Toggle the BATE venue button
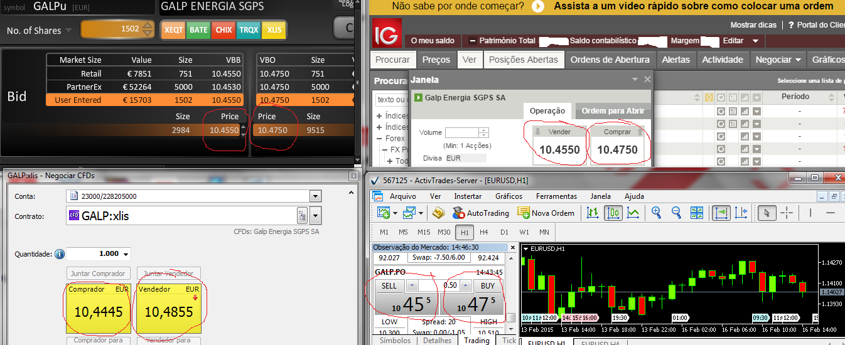845x345 pixels. (x=198, y=29)
